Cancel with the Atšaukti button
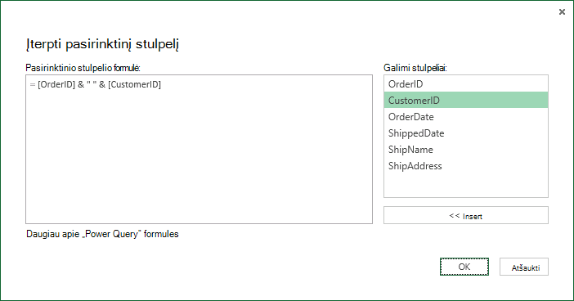This screenshot has width=574, height=301. 524,267
